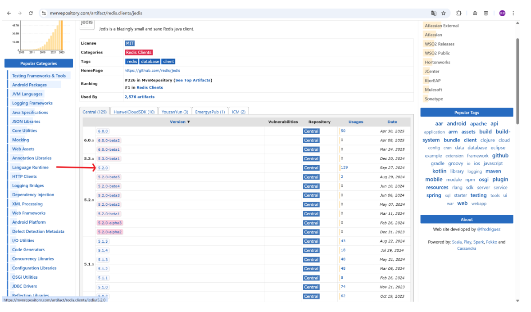Open 50 usages for version 6.0.0

343,131
